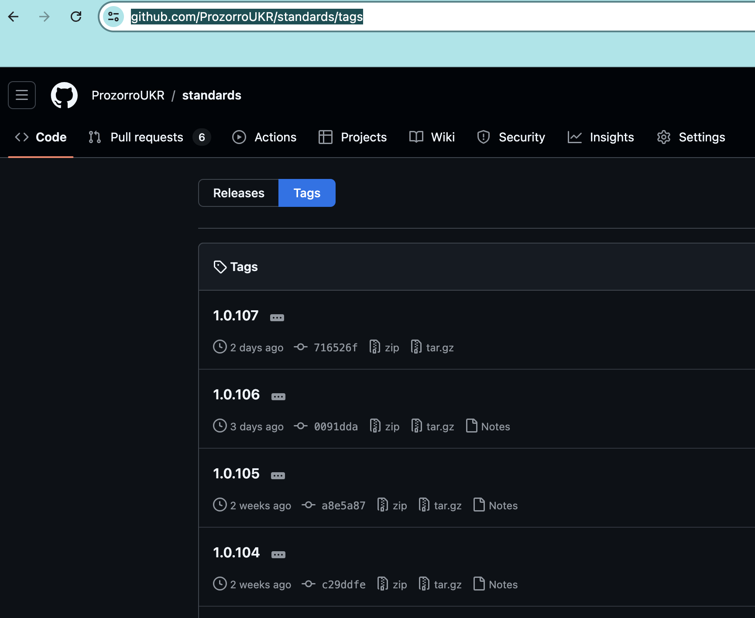Open commit a8e5a87
Image resolution: width=755 pixels, height=618 pixels.
(333, 505)
